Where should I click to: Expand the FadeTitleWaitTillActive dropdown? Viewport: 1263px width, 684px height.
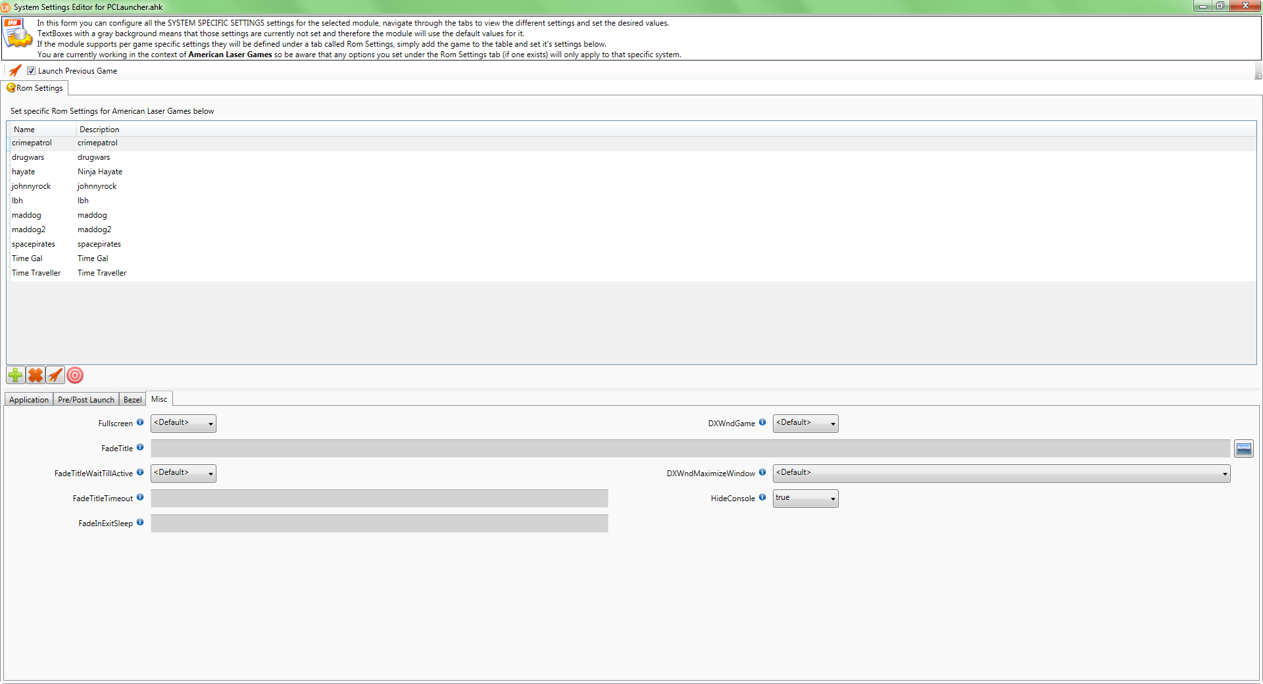coord(184,474)
